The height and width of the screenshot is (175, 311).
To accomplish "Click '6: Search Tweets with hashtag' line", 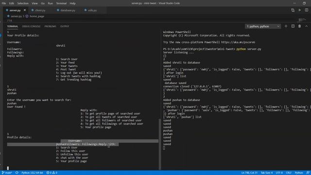I will pos(78,76).
